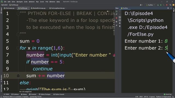Open Run panel settings gear

click(x=168, y=8)
